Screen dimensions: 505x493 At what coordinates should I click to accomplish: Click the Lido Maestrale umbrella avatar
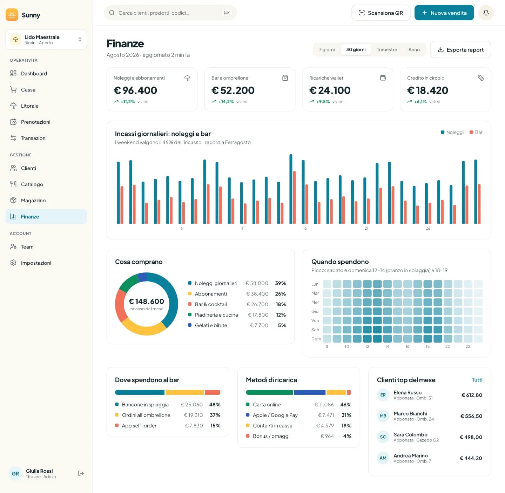tap(15, 40)
